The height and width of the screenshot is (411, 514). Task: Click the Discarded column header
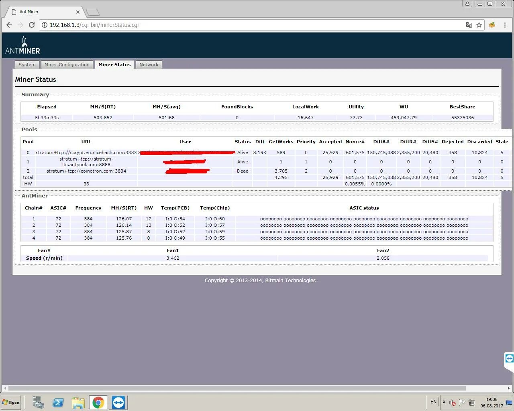pos(479,142)
